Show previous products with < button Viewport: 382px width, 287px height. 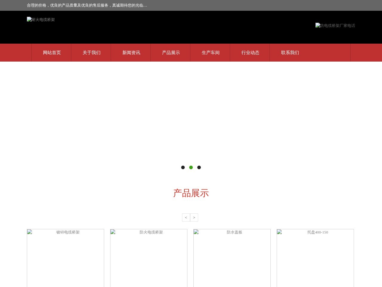click(186, 217)
